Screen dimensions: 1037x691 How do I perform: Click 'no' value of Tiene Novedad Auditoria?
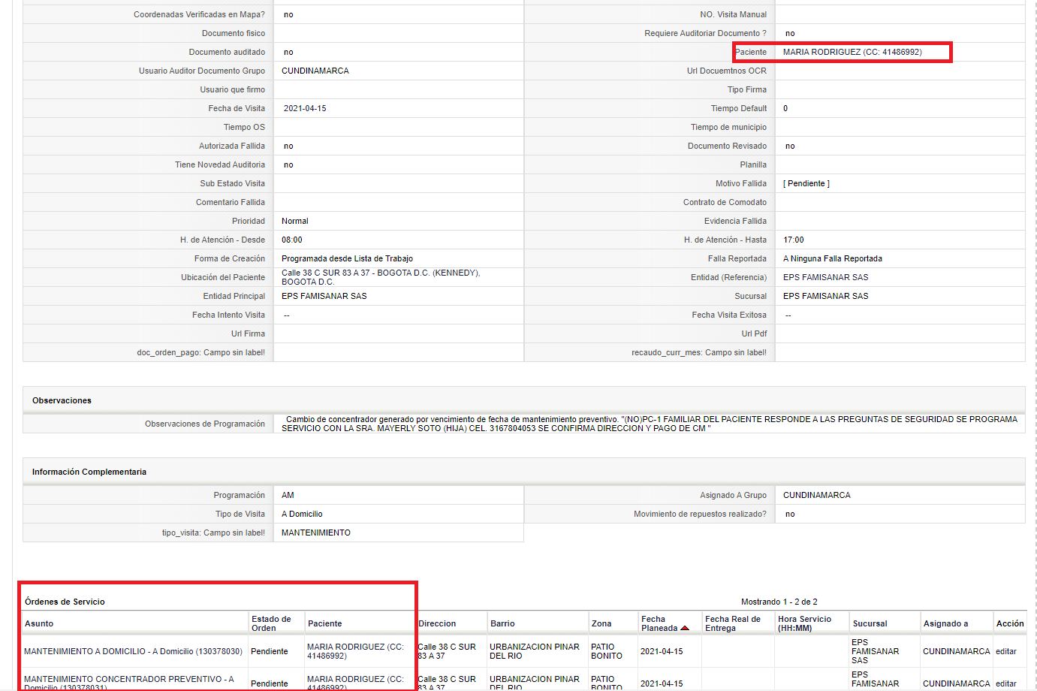tap(288, 164)
